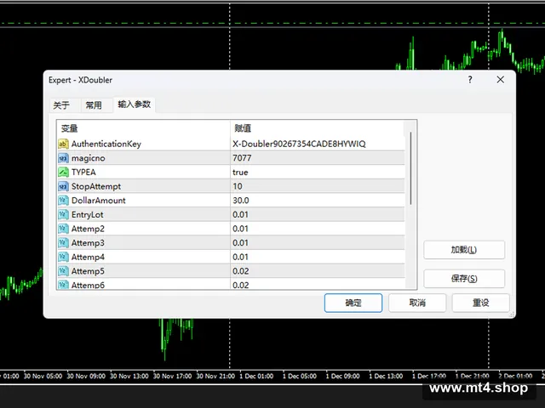545x408 pixels.
Task: Click the help question mark icon
Action: [470, 80]
